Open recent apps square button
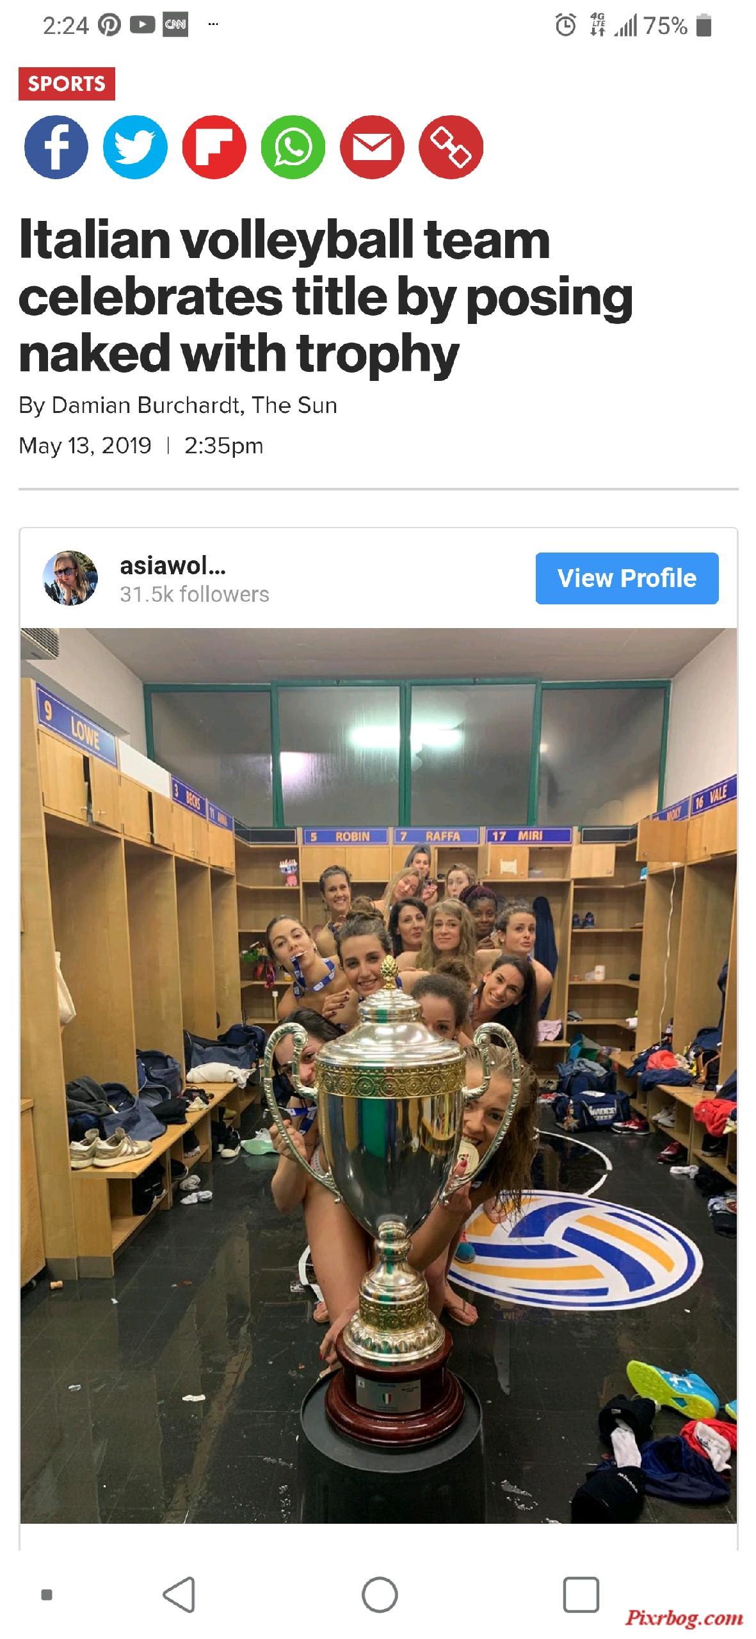The height and width of the screenshot is (1639, 756). coord(581,1594)
